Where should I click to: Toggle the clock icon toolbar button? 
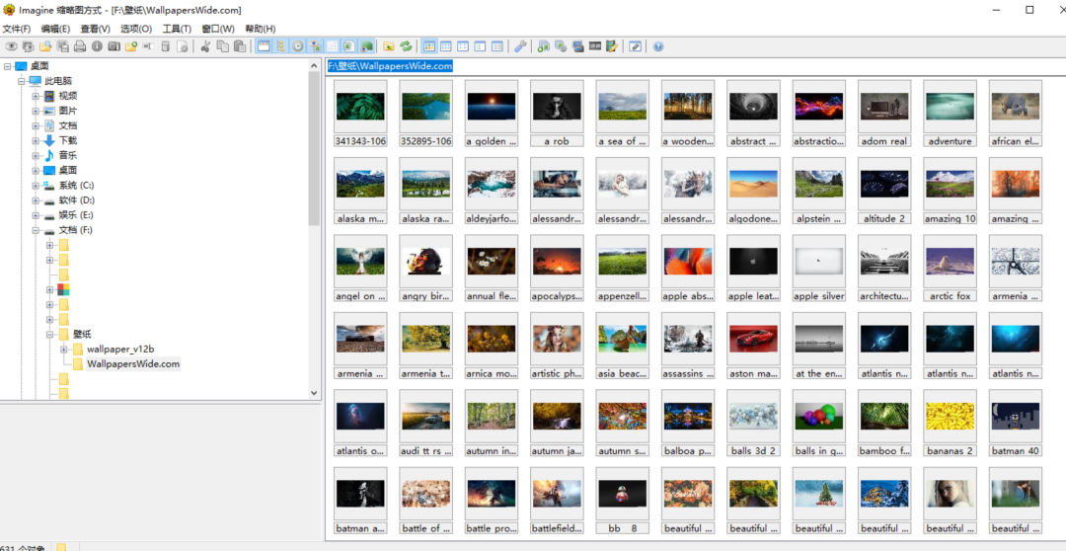298,46
